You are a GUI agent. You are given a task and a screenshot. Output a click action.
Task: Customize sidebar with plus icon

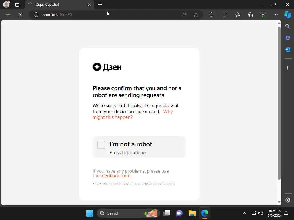(x=288, y=68)
